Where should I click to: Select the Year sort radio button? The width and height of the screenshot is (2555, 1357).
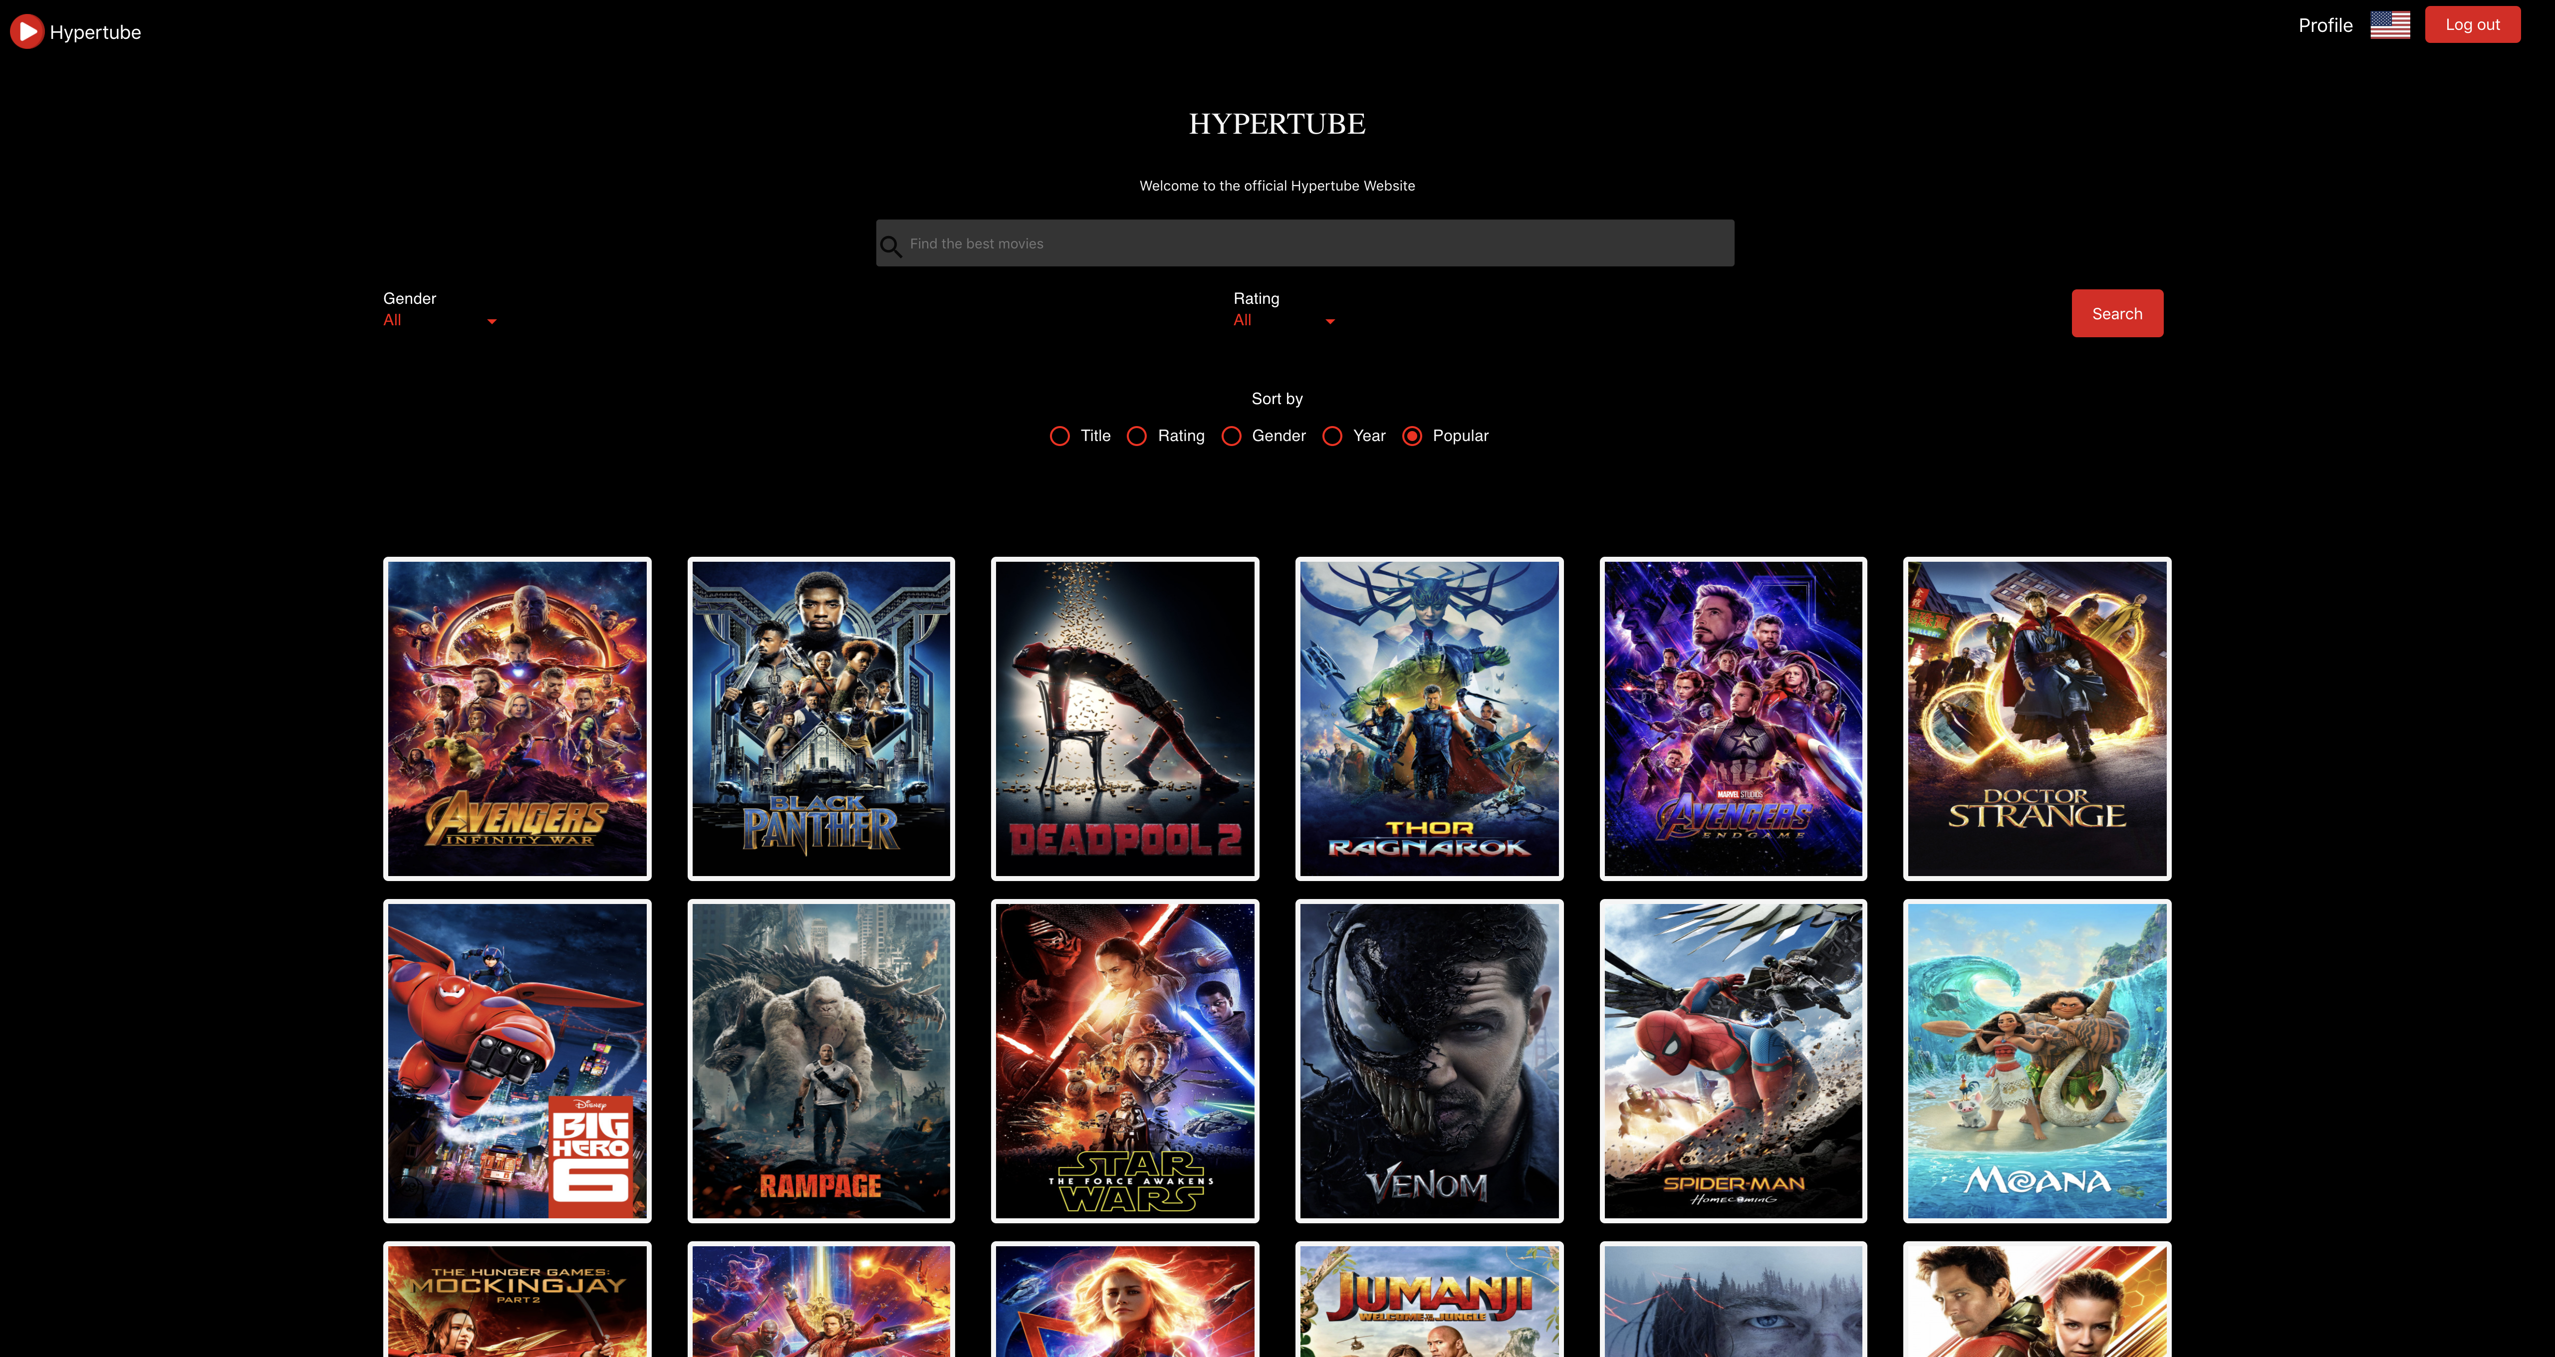(1332, 437)
